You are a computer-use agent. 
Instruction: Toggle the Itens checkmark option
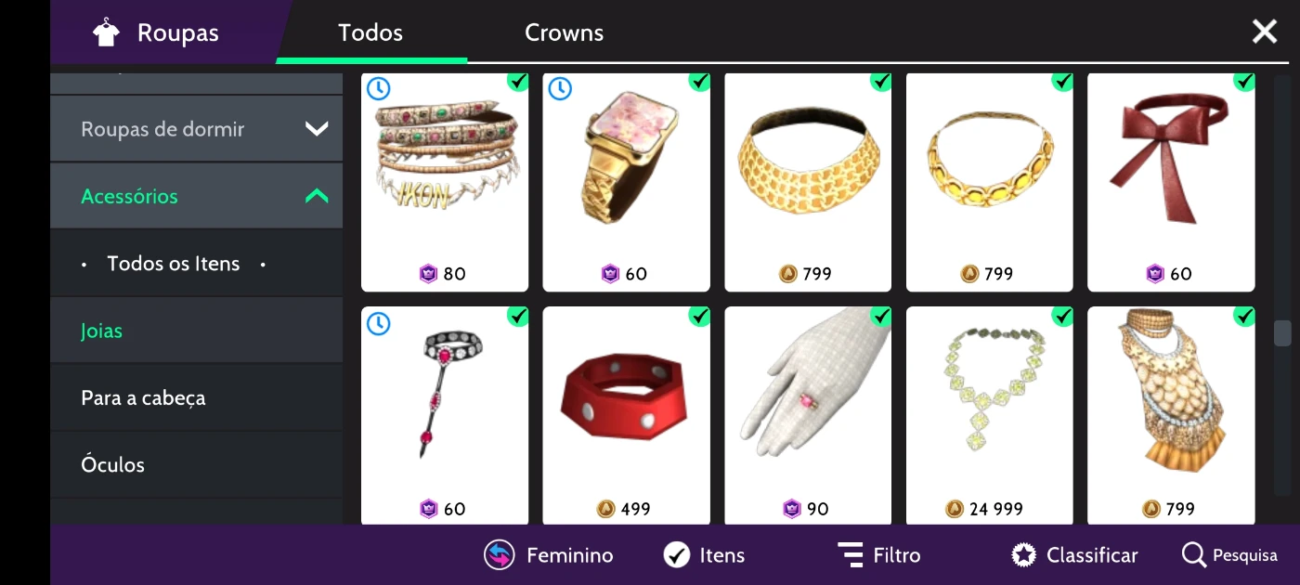(x=677, y=555)
